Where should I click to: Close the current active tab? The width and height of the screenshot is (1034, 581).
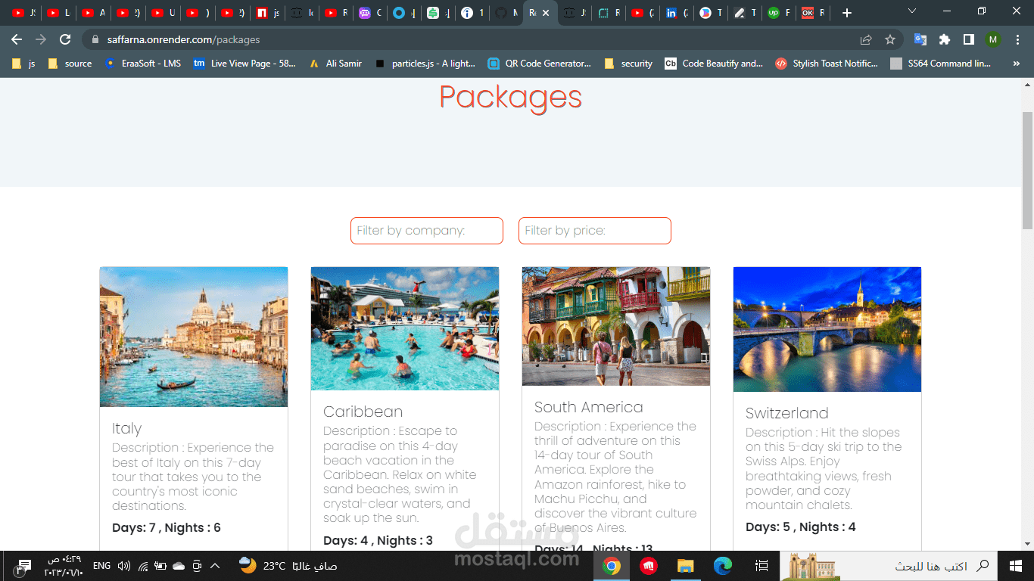pos(546,13)
